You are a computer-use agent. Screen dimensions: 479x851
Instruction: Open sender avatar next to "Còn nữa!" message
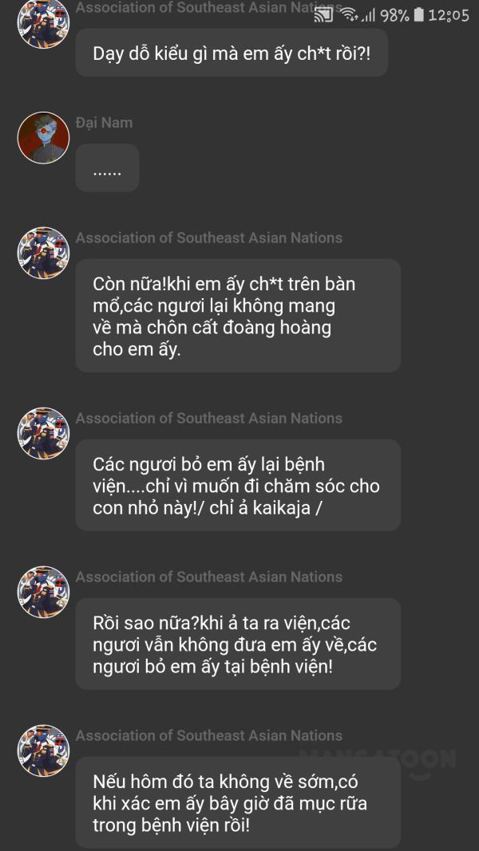click(43, 254)
